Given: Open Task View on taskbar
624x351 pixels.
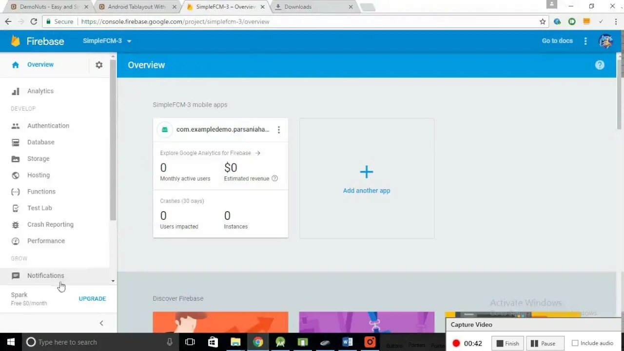Looking at the screenshot, I should click(190, 342).
